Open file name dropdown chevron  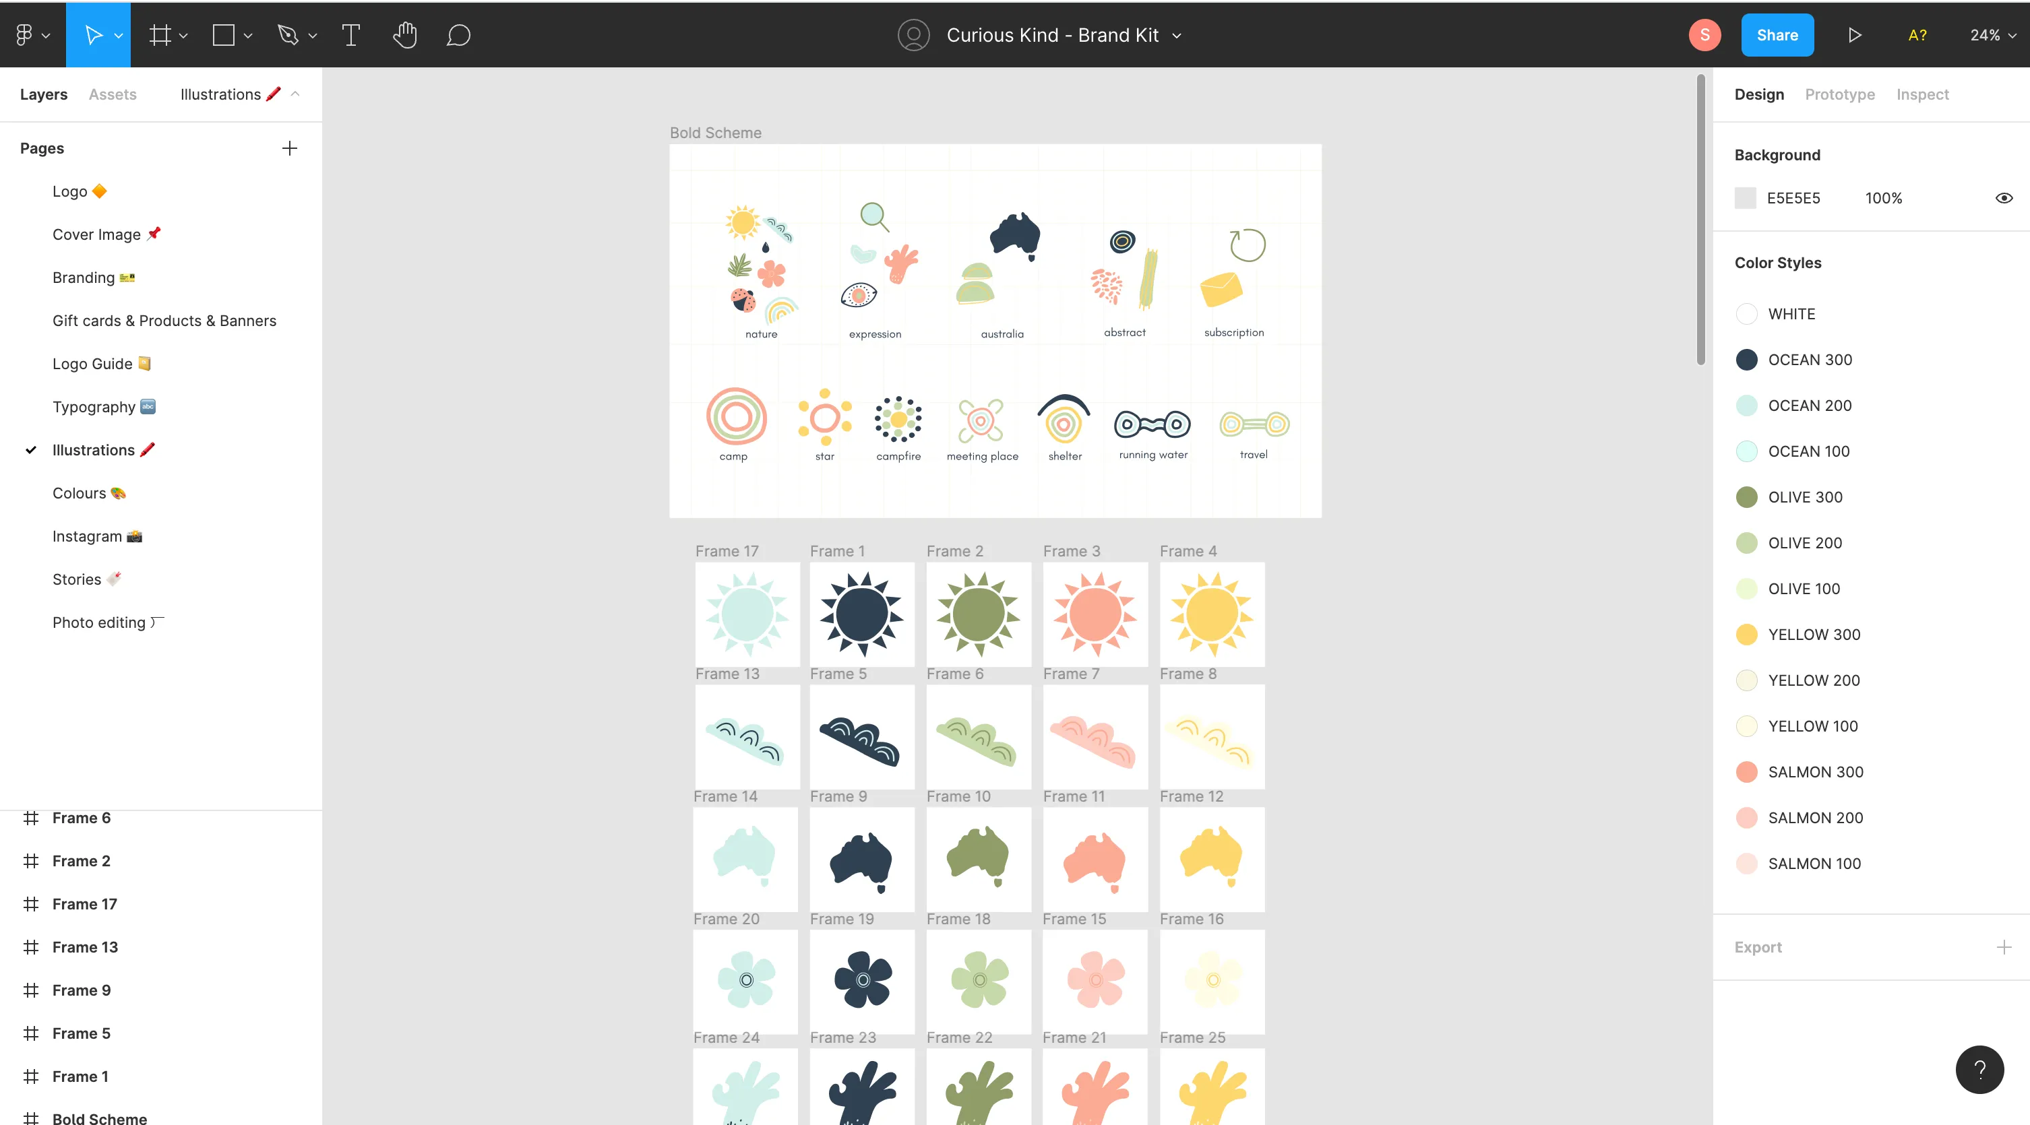pyautogui.click(x=1177, y=36)
